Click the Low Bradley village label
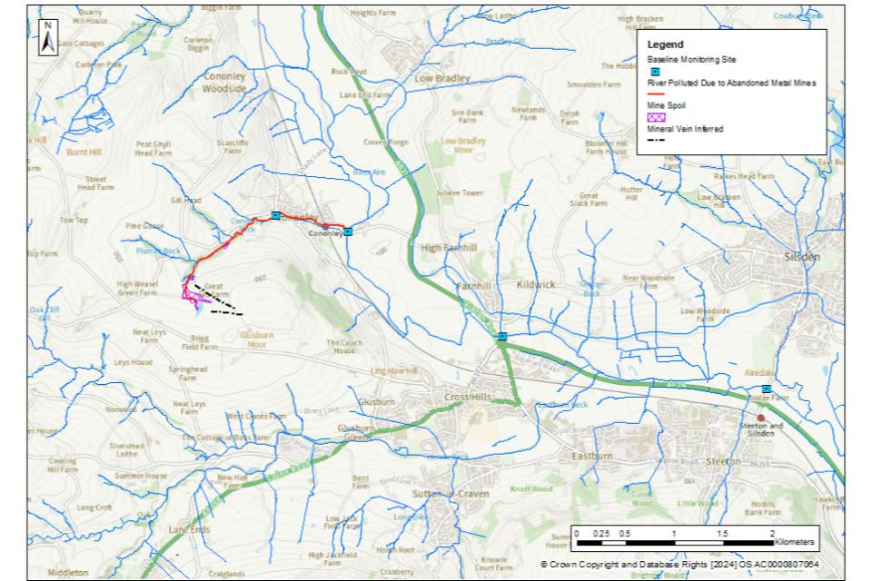The width and height of the screenshot is (872, 581). click(x=442, y=78)
